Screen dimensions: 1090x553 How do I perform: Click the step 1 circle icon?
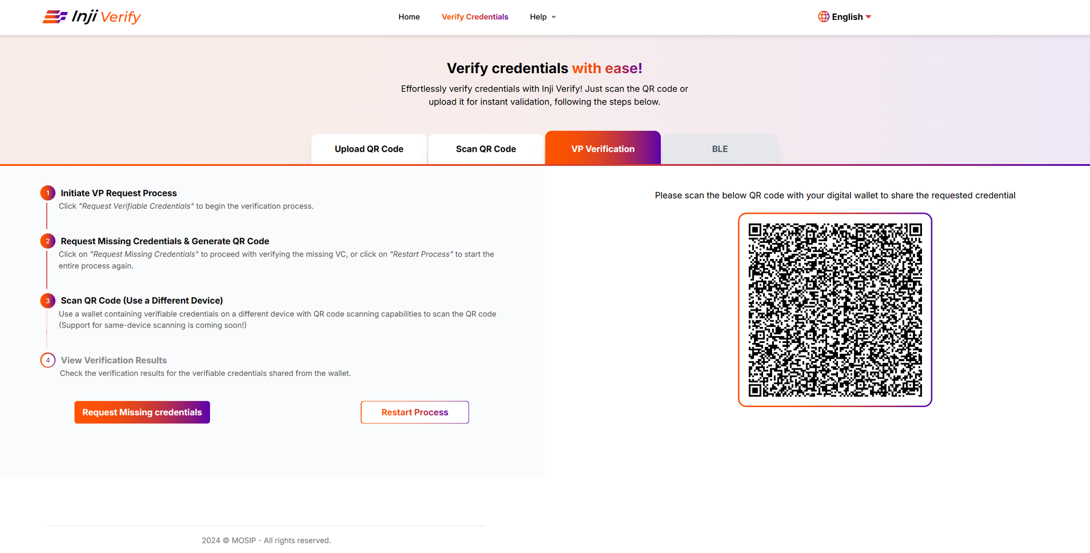[x=48, y=193]
